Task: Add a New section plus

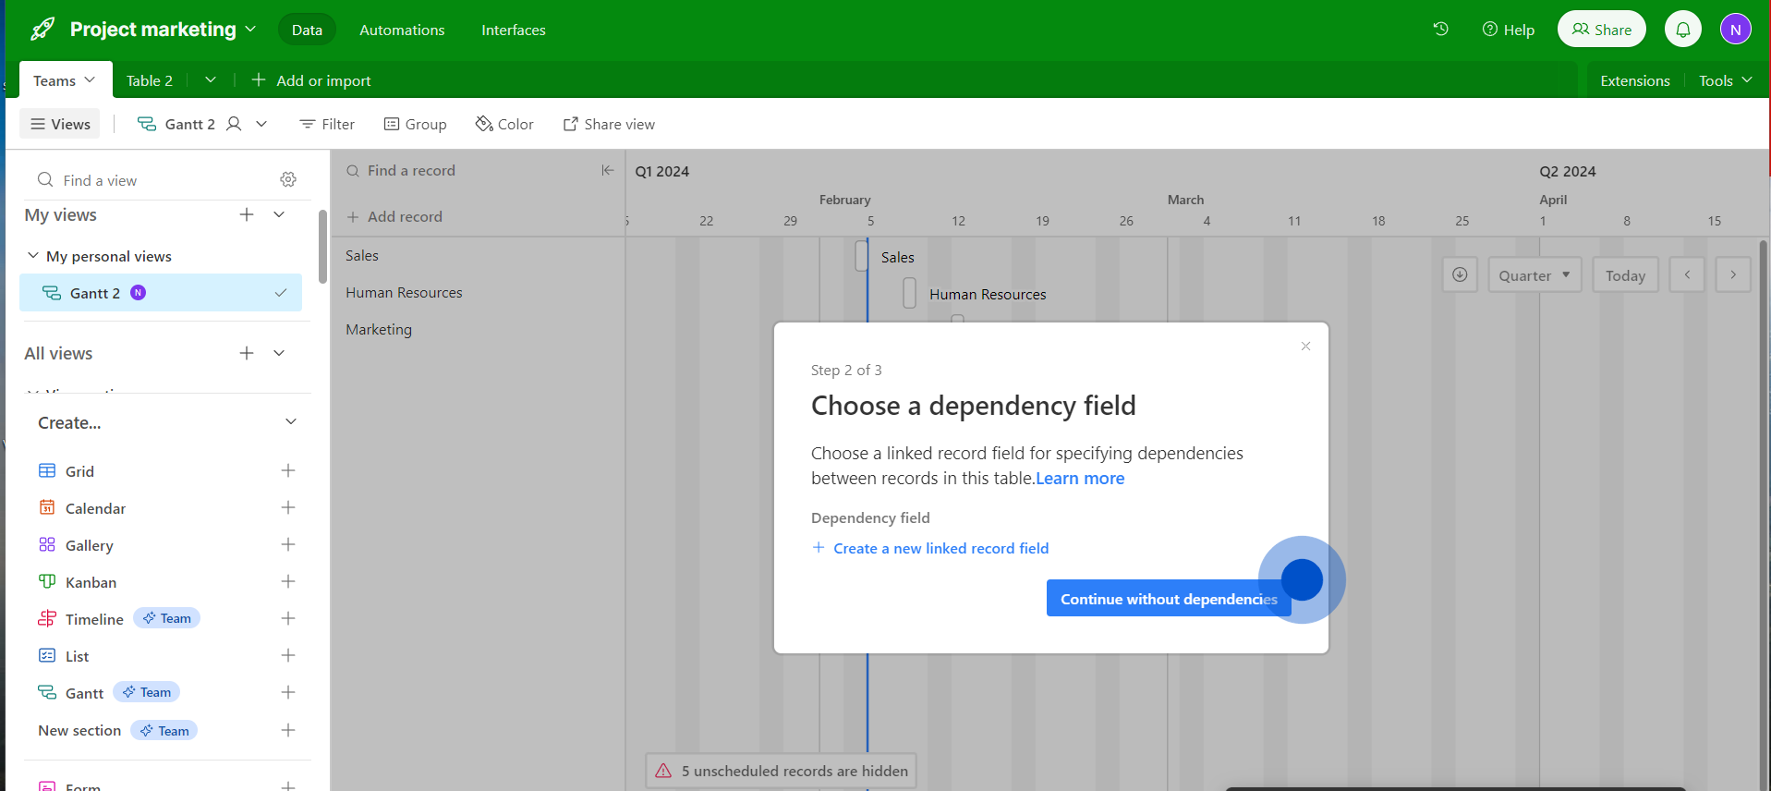Action: tap(288, 730)
